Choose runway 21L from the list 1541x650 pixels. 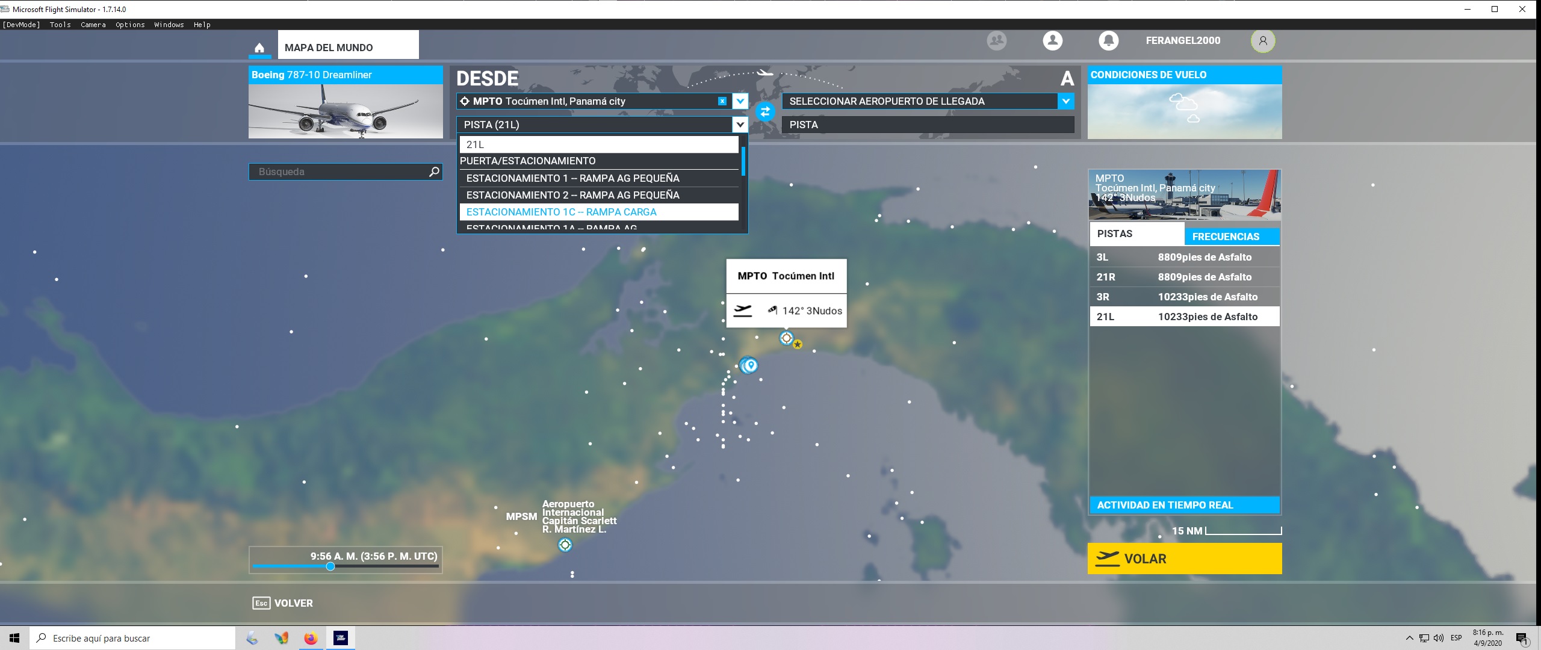point(599,144)
